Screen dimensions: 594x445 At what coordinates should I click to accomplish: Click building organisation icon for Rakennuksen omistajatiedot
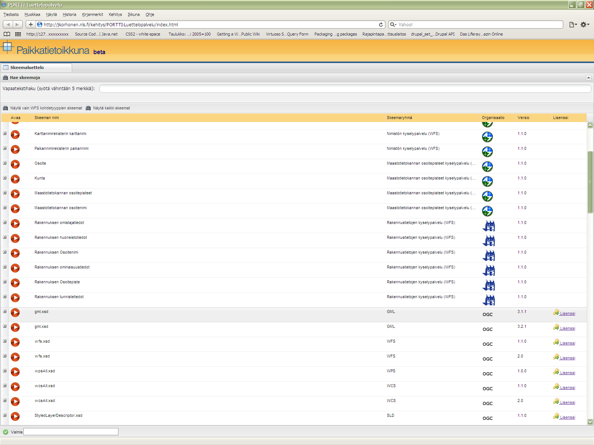489,226
